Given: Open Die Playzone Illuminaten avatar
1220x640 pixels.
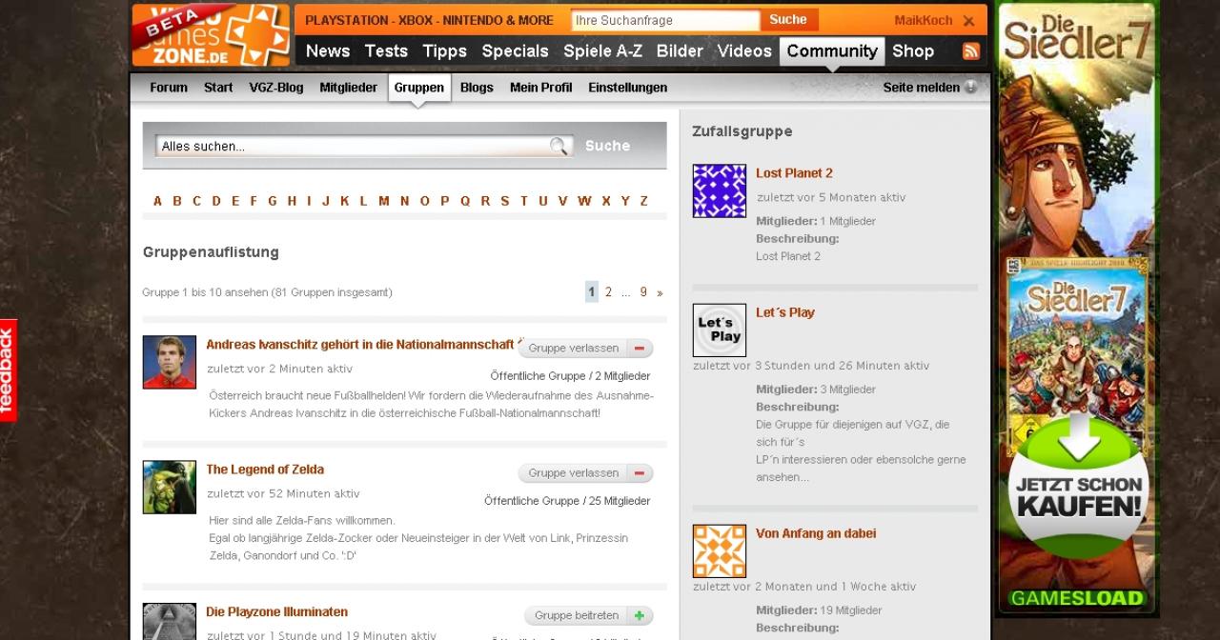Looking at the screenshot, I should 170,621.
